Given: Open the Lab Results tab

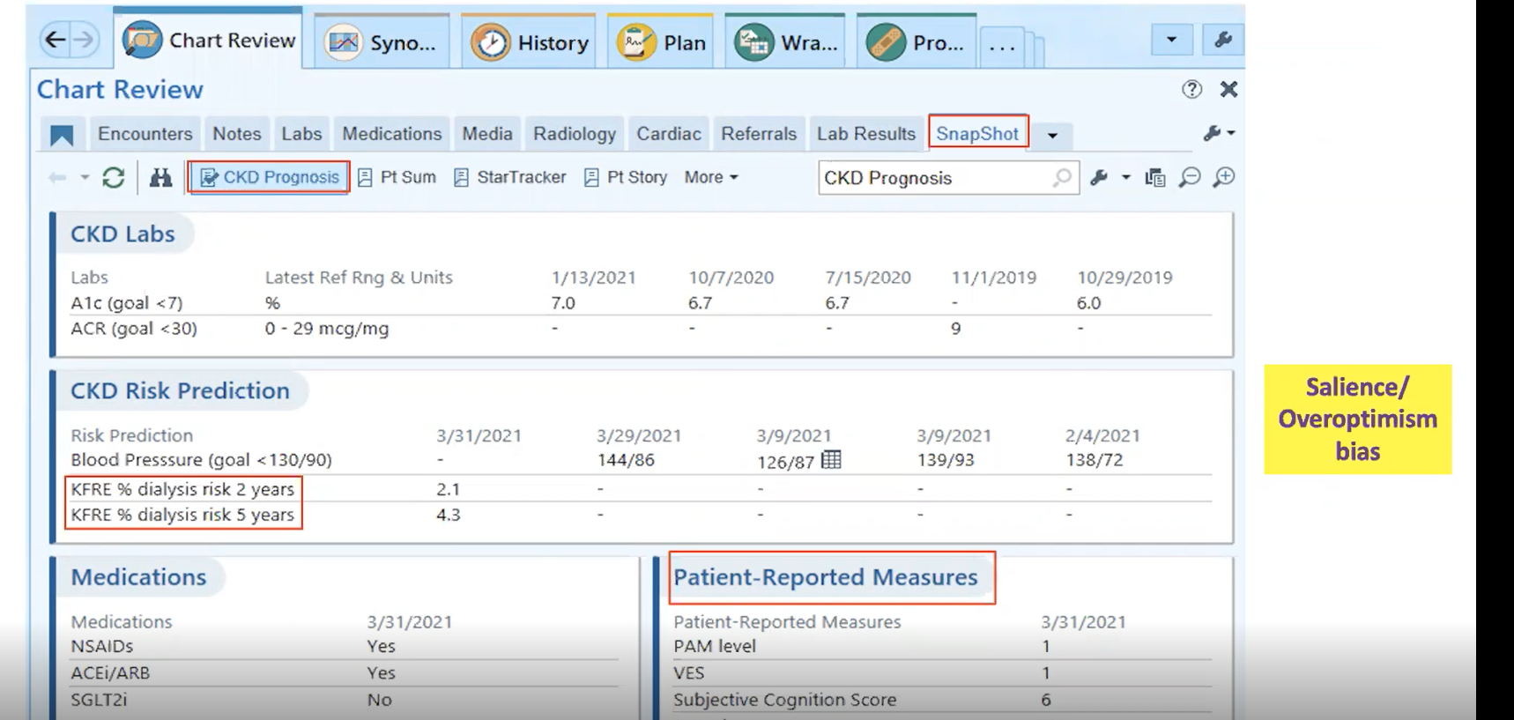Looking at the screenshot, I should (x=865, y=134).
